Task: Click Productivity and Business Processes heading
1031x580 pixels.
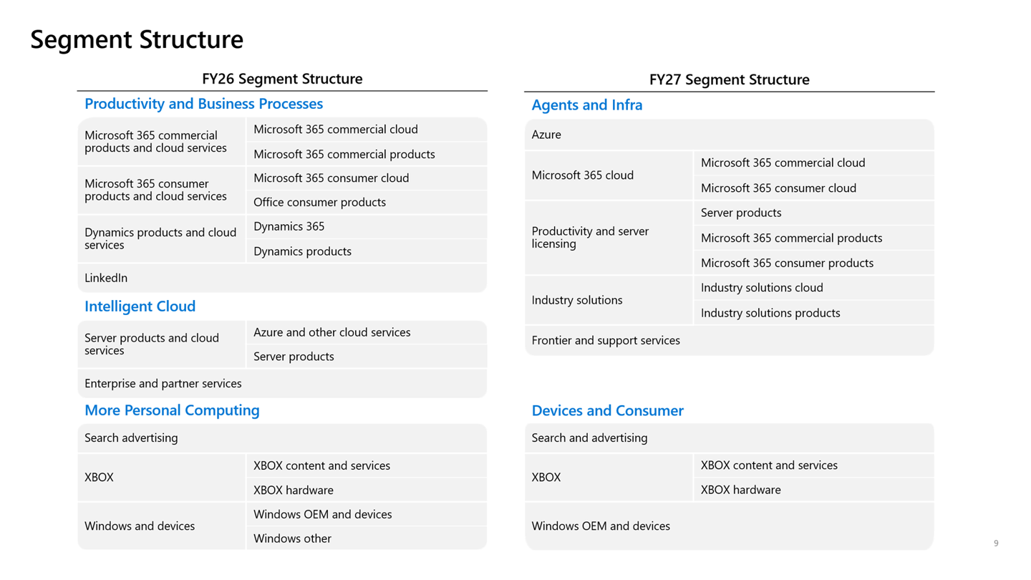Action: click(203, 104)
